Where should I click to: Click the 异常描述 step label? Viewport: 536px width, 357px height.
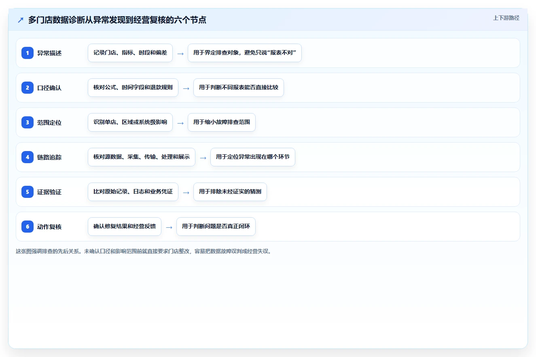point(49,53)
